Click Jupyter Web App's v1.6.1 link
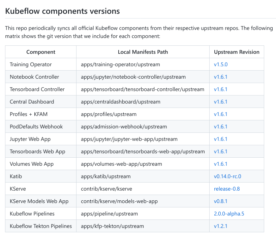 [x=220, y=139]
